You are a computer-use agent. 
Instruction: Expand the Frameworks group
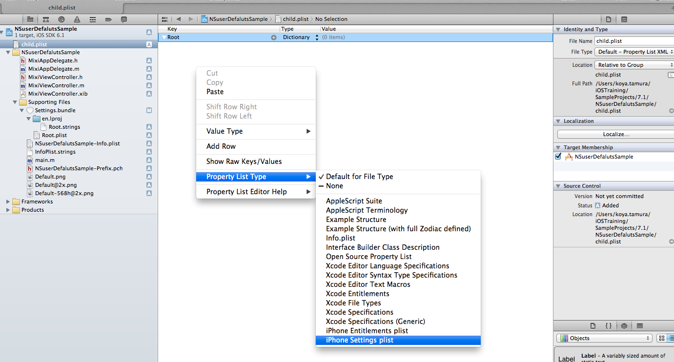[x=8, y=201]
